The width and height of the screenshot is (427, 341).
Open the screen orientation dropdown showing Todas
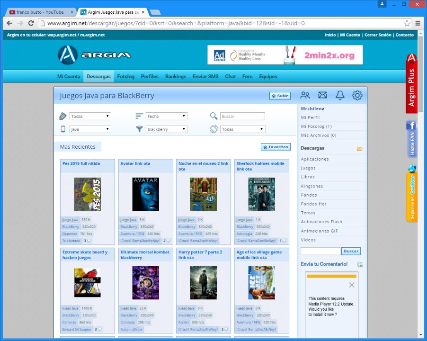click(243, 129)
